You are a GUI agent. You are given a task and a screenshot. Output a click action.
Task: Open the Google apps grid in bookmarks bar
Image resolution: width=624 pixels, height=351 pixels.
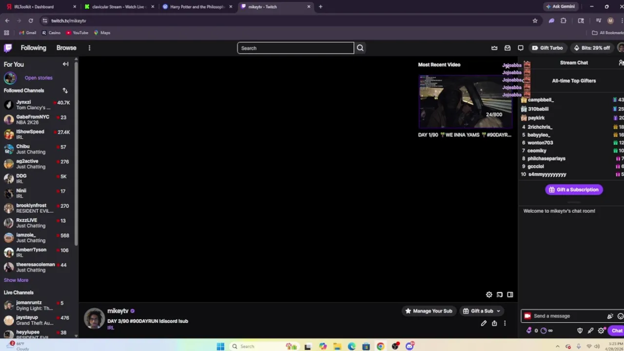[6, 33]
